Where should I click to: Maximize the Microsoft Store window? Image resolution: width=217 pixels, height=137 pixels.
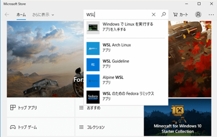[199, 4]
